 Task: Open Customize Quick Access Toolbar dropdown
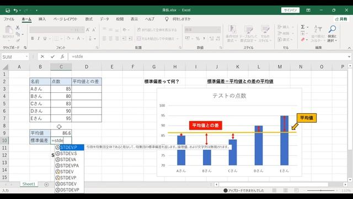(36, 11)
